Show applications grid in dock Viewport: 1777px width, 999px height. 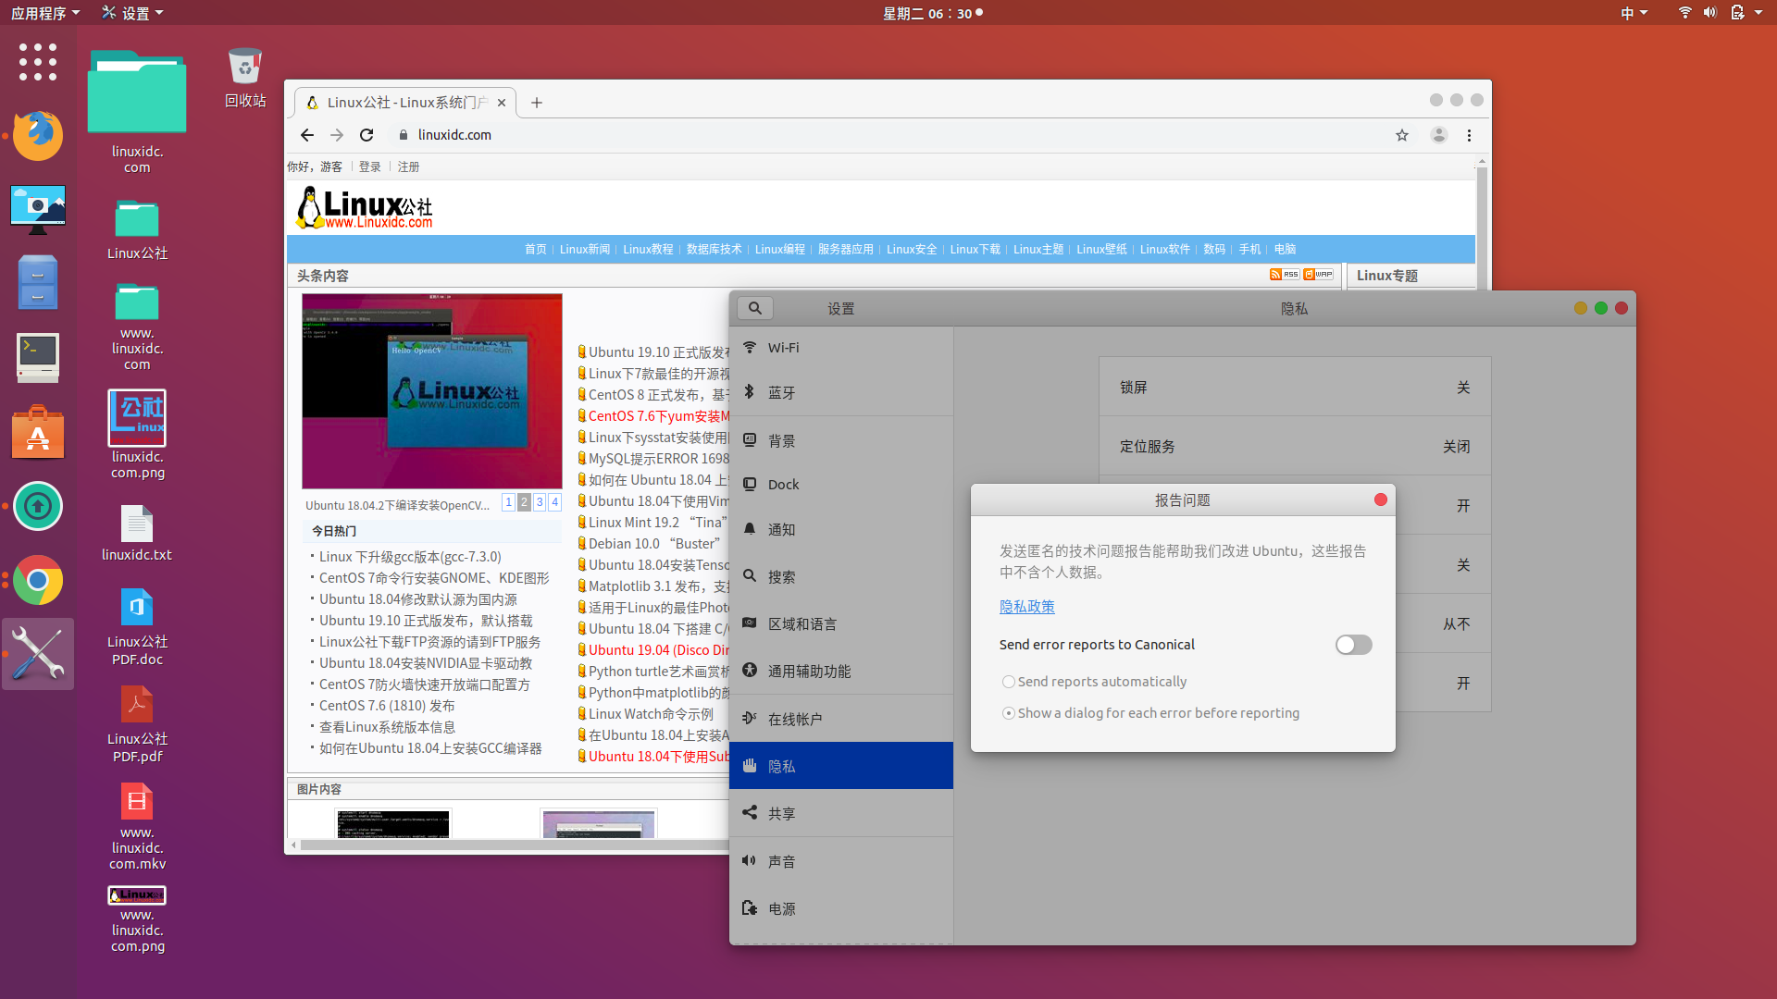click(38, 62)
